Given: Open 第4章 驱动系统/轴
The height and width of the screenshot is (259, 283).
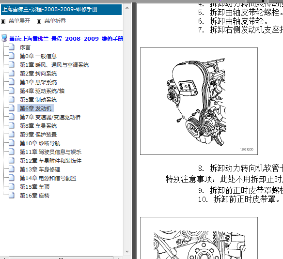Looking at the screenshot, I should click(42, 91).
